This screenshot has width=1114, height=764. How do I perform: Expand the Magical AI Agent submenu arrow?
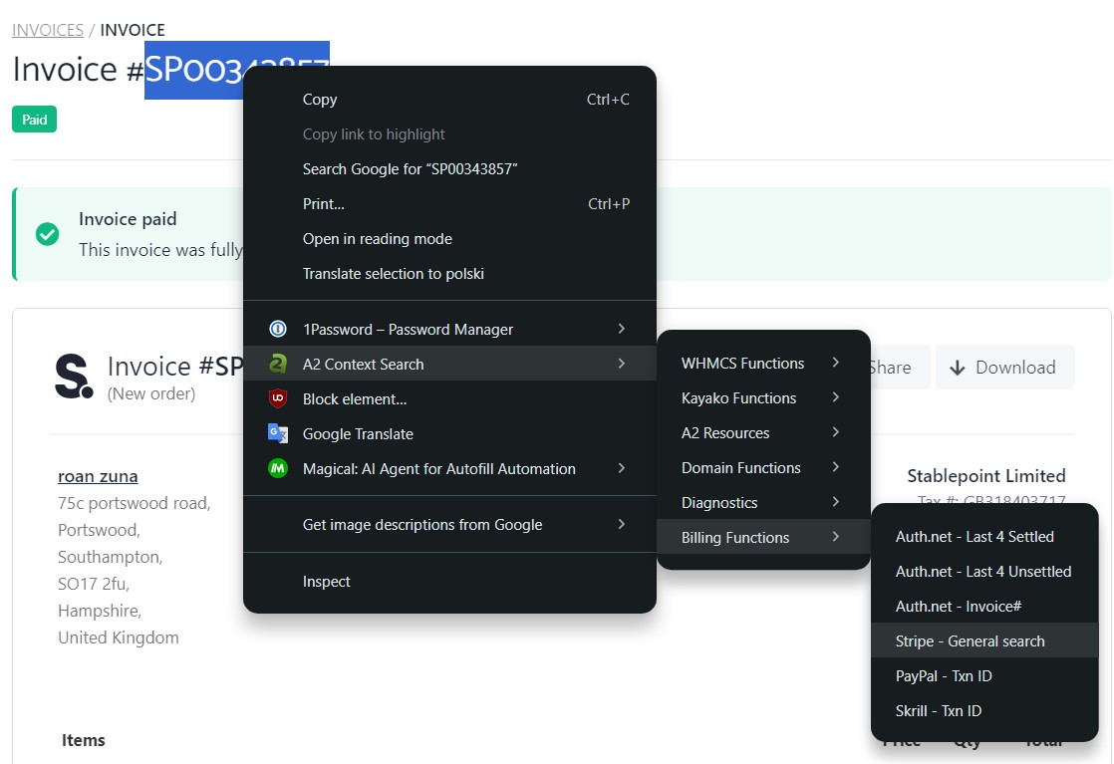point(622,467)
